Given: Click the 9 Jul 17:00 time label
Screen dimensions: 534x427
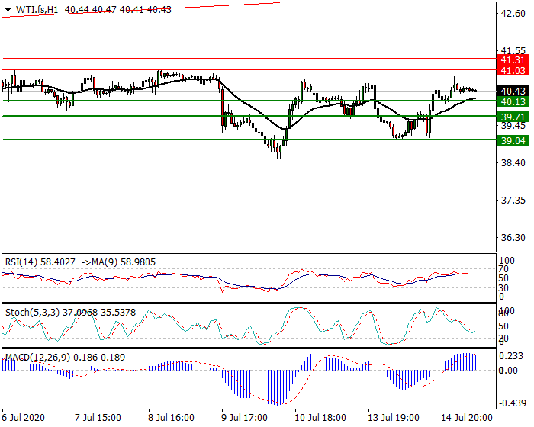Looking at the screenshot, I should tap(244, 417).
